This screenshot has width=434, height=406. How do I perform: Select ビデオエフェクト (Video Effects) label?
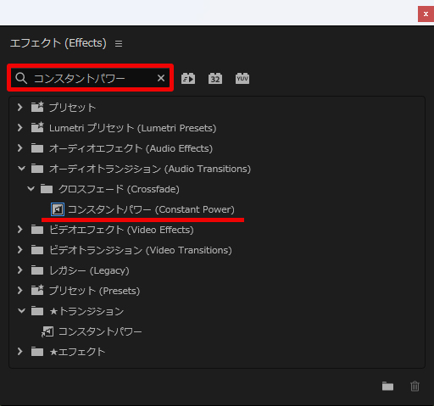121,230
